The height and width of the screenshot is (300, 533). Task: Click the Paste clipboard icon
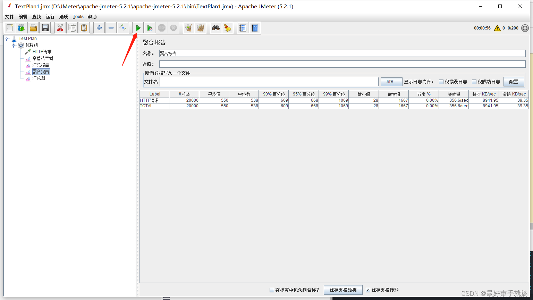(84, 28)
